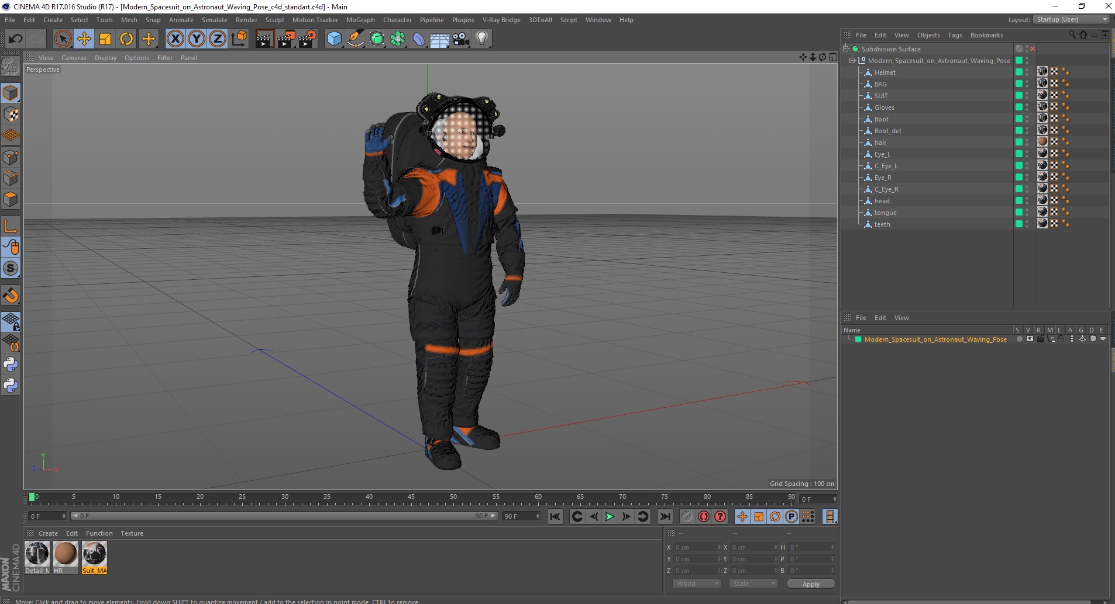1115x604 pixels.
Task: Collapse Modern_Spacesuit_on_Astronaut_Waving_Pose null
Action: point(852,60)
